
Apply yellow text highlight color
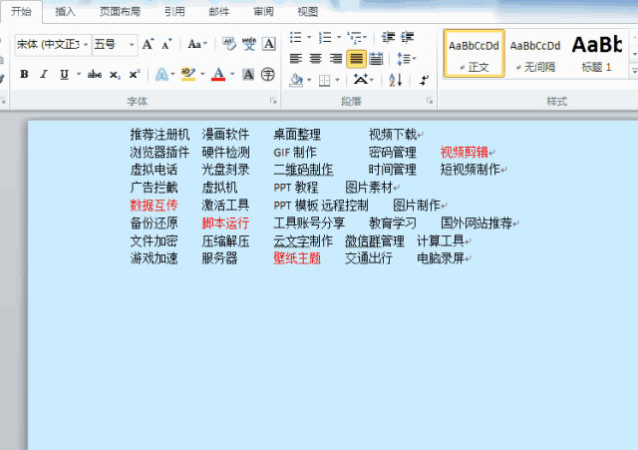[x=188, y=74]
